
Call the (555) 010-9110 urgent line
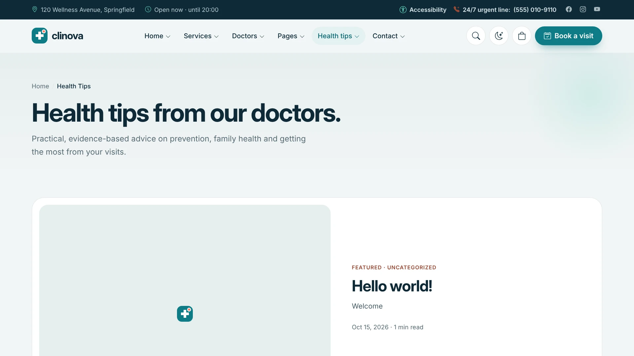535,10
